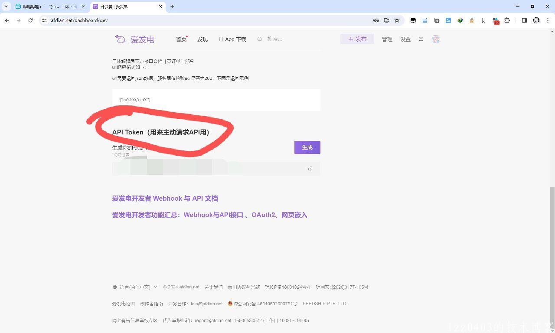The width and height of the screenshot is (555, 333).
Task: Click the orange figure extension icon
Action: (472, 20)
